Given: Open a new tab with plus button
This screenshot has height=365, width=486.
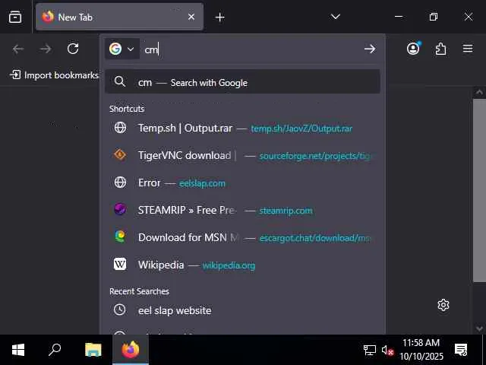Looking at the screenshot, I should 219,17.
